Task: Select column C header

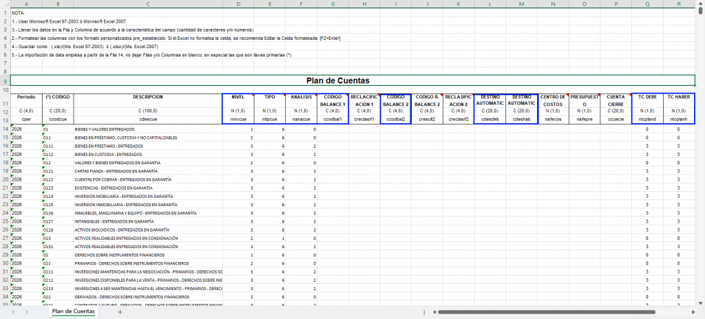Action: pyautogui.click(x=148, y=3)
